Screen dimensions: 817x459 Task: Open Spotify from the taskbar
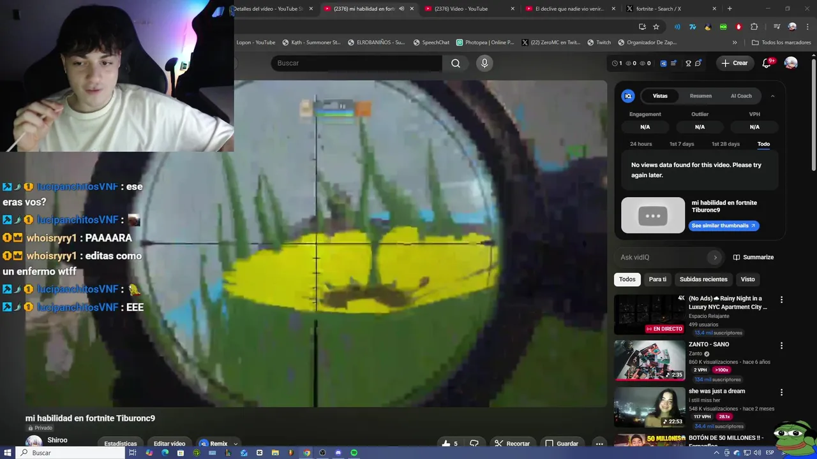354,453
